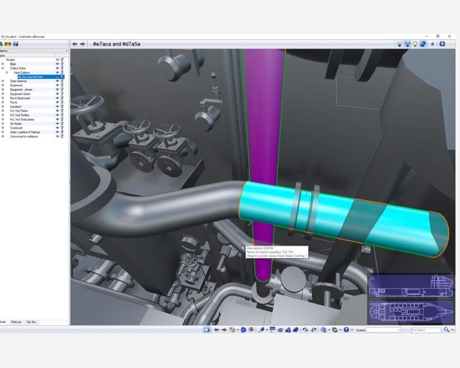Click the rotate counter-clockwise arrow icon
The width and height of the screenshot is (460, 368).
[x=314, y=330]
